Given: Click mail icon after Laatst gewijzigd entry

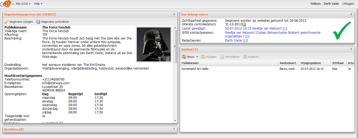Looking at the screenshot, I should tap(285, 28).
